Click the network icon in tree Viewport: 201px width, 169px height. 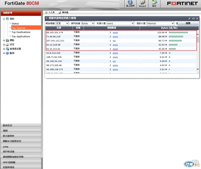[8, 40]
